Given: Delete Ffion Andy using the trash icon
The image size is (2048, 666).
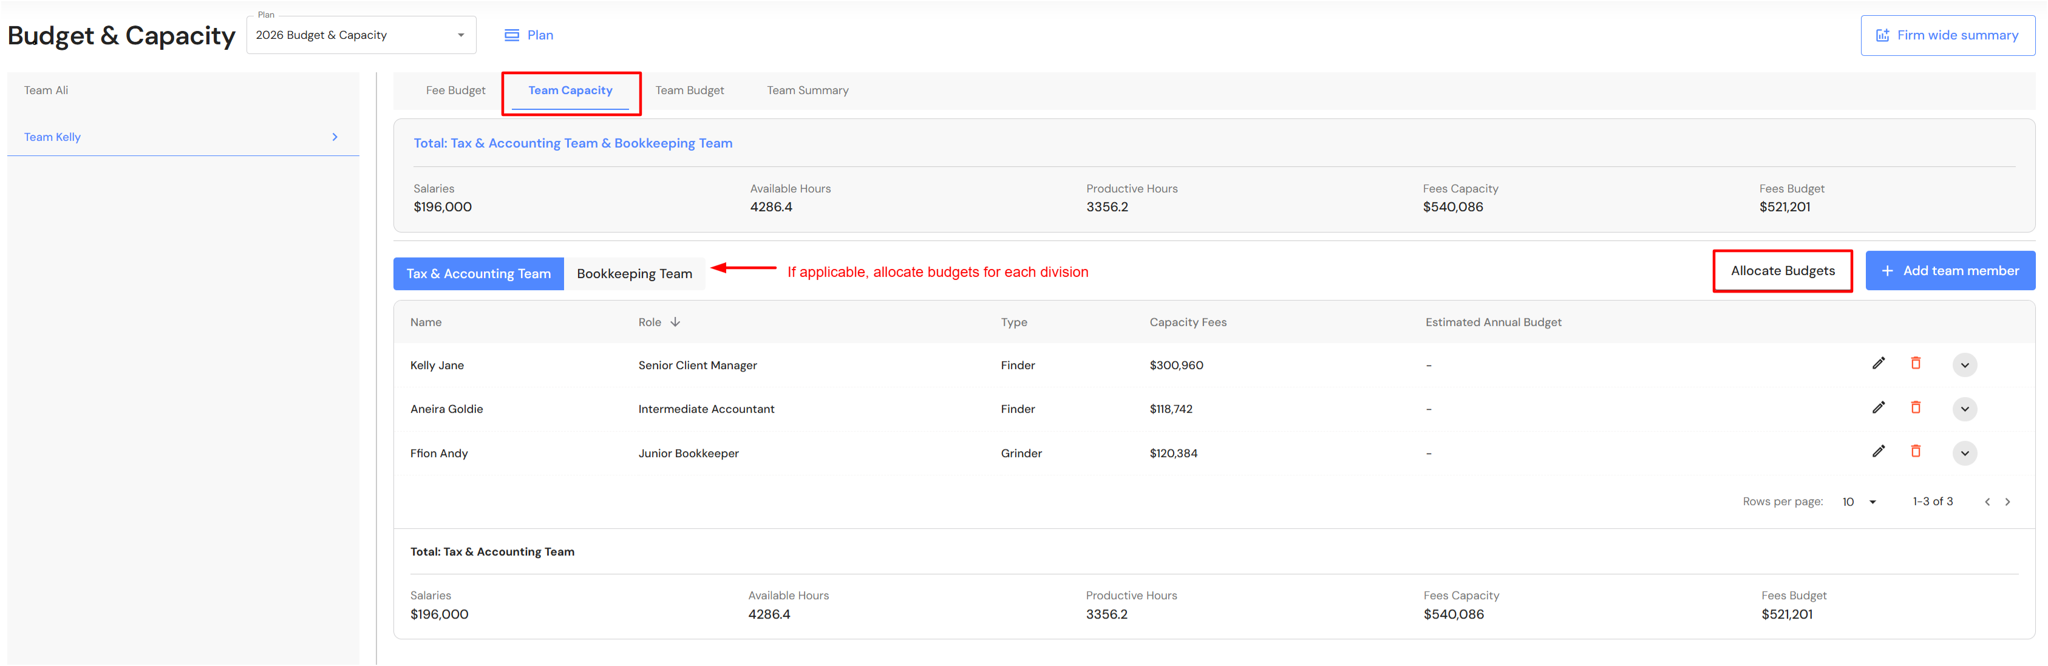Looking at the screenshot, I should [1915, 452].
